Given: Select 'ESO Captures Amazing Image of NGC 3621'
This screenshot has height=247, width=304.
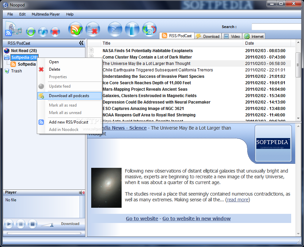Looking at the screenshot, I should (x=143, y=108).
